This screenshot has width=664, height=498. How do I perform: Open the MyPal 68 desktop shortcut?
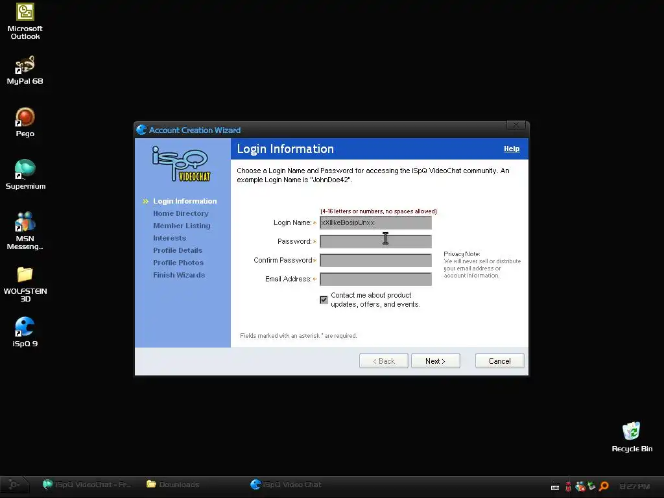(x=25, y=70)
